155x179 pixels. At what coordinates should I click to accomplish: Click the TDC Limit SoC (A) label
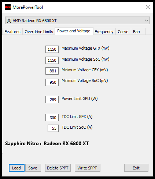(x=77, y=128)
